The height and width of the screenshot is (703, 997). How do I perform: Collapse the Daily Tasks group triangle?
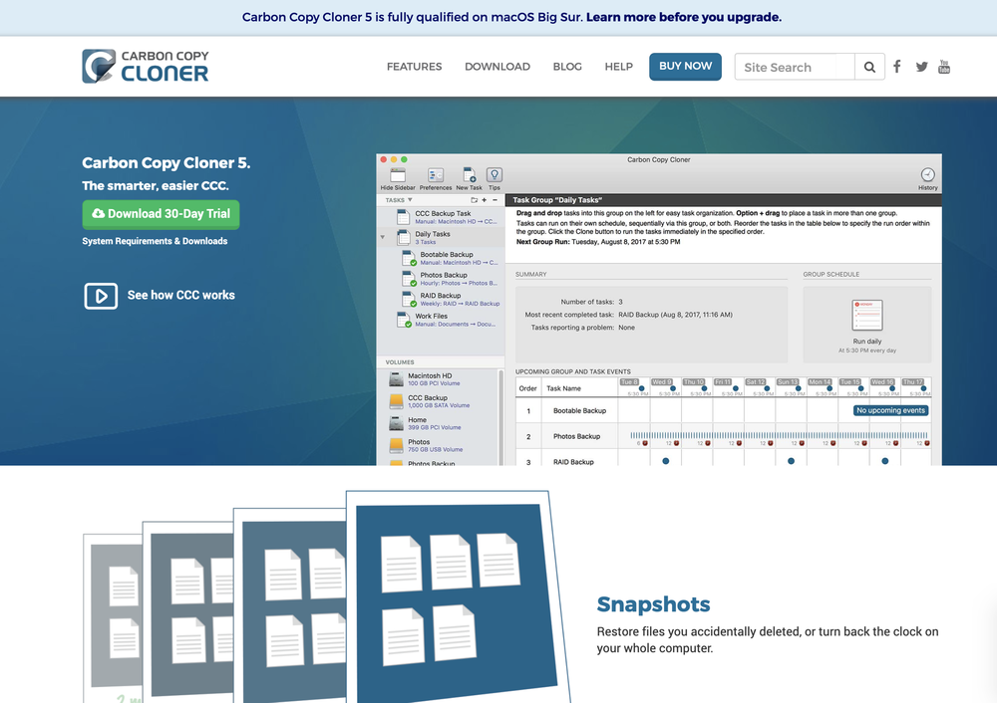(x=383, y=238)
